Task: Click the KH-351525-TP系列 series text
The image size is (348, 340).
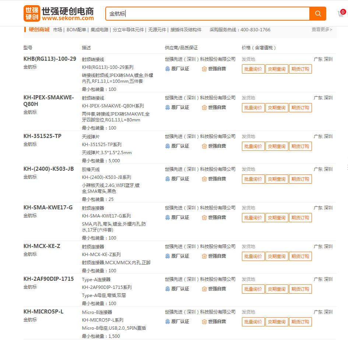Action: 102,144
